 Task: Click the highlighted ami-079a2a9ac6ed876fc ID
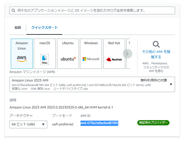click(99, 123)
